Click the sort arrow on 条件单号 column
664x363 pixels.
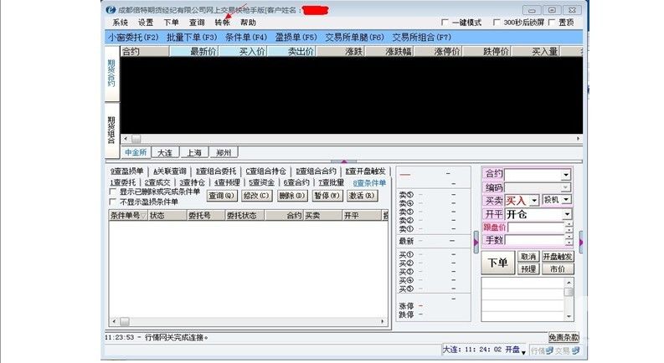[143, 216]
